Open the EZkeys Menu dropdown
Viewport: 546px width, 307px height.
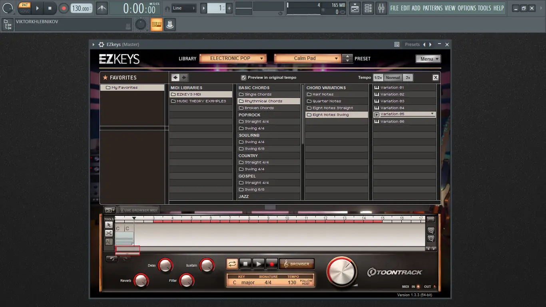428,58
